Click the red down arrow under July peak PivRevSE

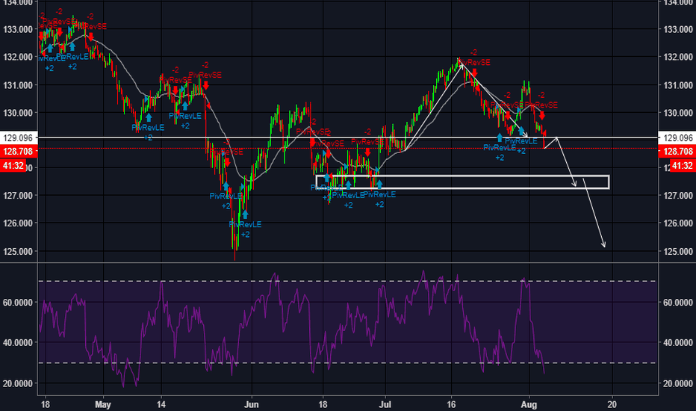[x=474, y=72]
